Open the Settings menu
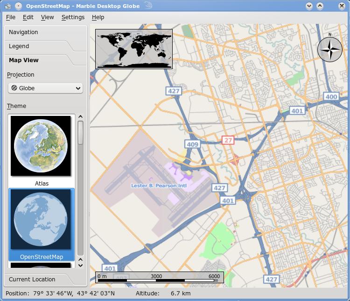Image resolution: width=350 pixels, height=301 pixels. pos(73,17)
